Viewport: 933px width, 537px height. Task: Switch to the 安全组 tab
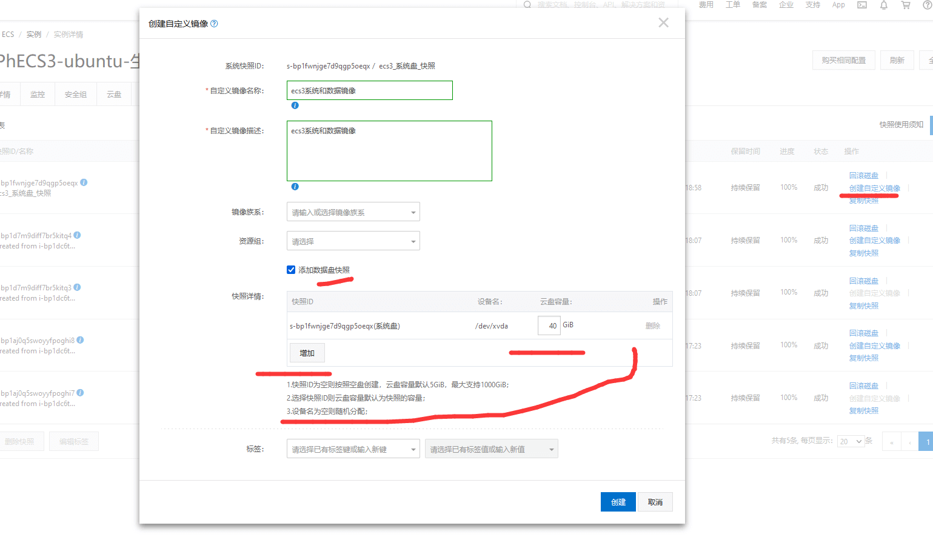coord(76,95)
